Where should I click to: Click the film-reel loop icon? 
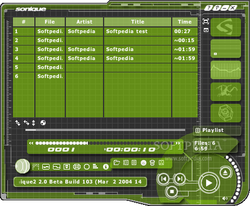(x=77, y=167)
